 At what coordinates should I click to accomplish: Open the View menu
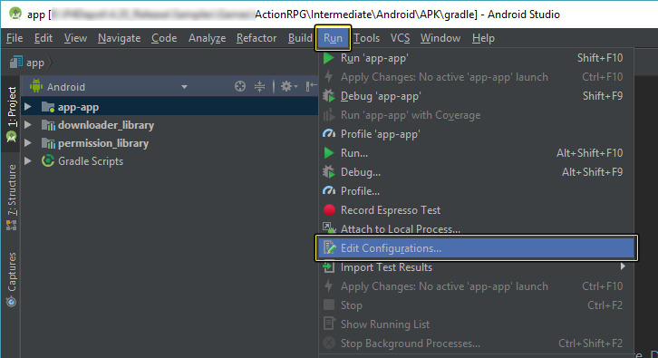click(x=75, y=38)
